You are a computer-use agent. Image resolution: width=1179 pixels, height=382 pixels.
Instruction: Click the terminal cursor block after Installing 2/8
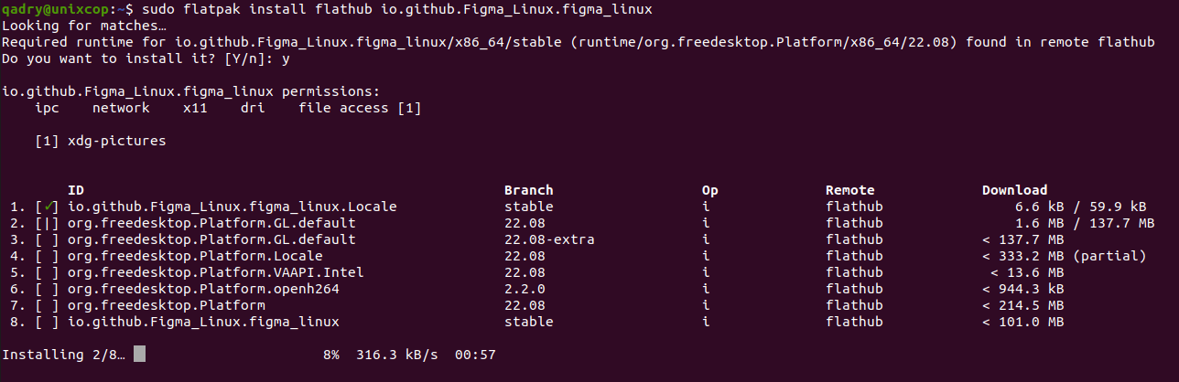click(x=139, y=354)
